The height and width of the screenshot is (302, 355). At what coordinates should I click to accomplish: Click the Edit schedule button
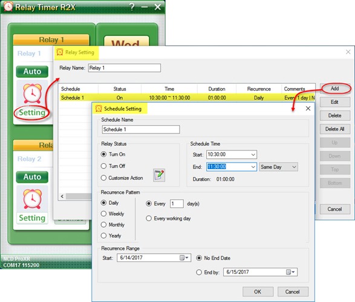(335, 102)
